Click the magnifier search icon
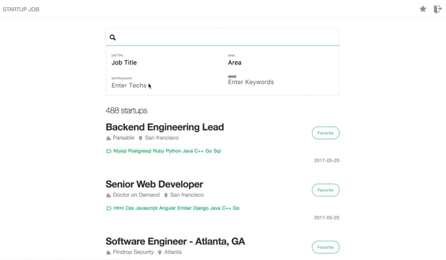This screenshot has width=446, height=260. pyautogui.click(x=112, y=37)
